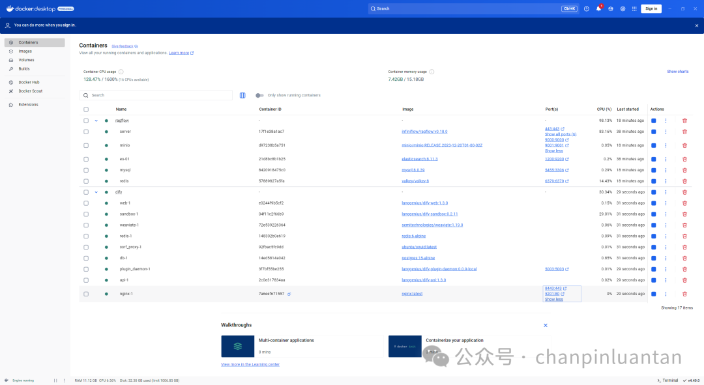Open the help icon in header

pos(587,8)
